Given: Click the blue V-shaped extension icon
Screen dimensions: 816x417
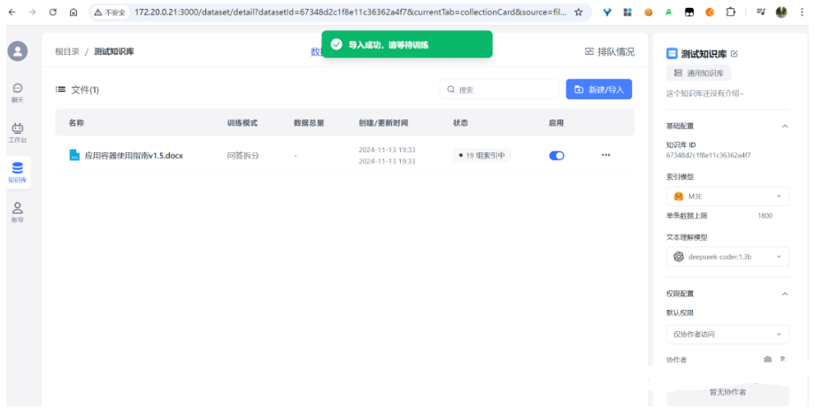Looking at the screenshot, I should click(x=607, y=12).
